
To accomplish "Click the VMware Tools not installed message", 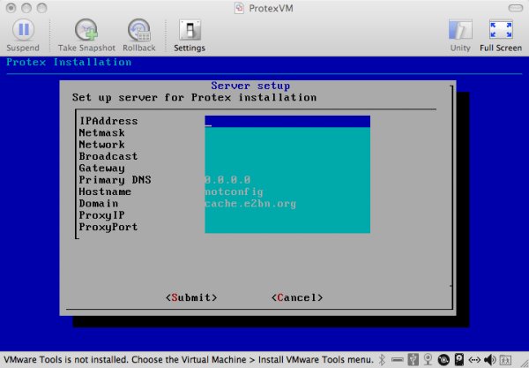I will click(x=189, y=360).
